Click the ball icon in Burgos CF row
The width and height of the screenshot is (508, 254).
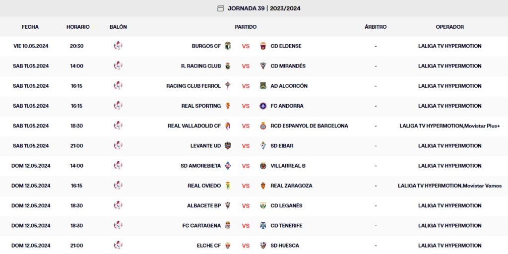pyautogui.click(x=118, y=46)
